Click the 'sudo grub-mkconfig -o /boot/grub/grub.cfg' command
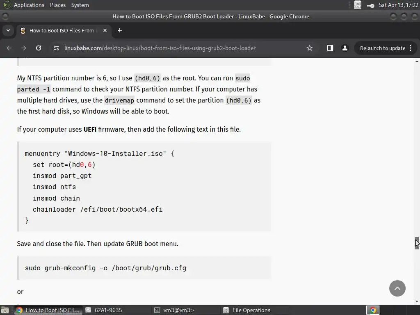 coord(105,268)
